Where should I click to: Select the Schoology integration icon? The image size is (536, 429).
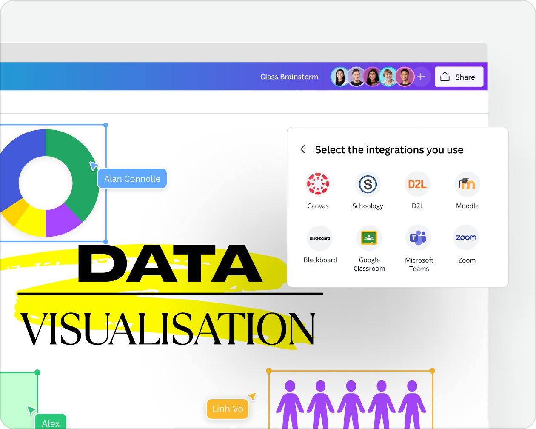[x=368, y=184]
